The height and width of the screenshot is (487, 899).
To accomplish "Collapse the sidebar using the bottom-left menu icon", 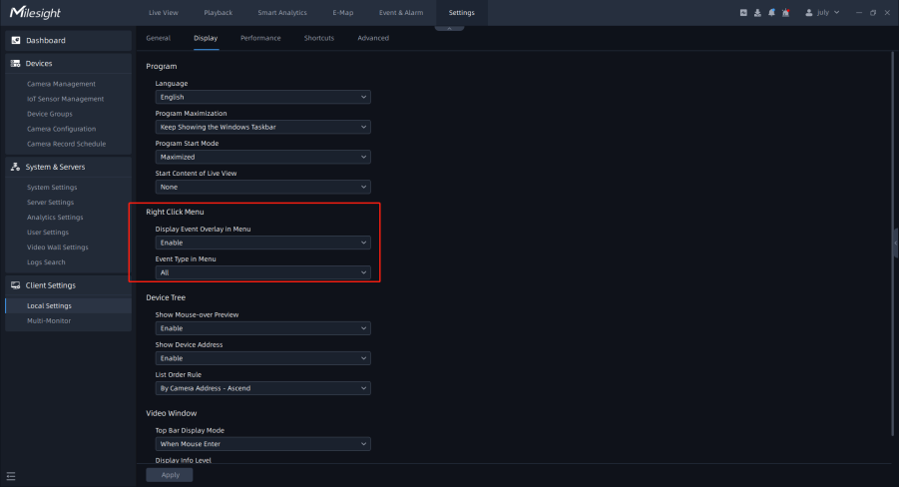I will click(x=11, y=475).
